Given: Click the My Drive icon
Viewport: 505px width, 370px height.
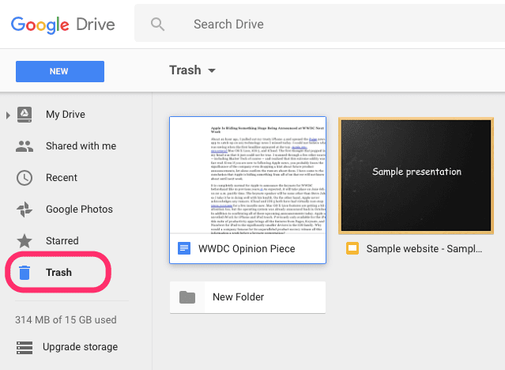Looking at the screenshot, I should pyautogui.click(x=24, y=115).
